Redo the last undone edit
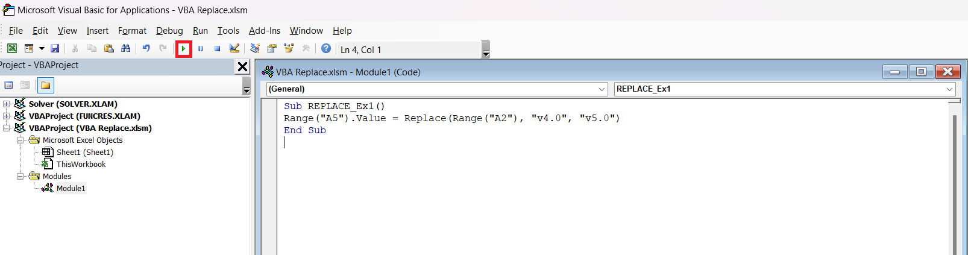 point(163,49)
